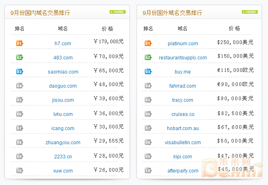Click price €115,000欧元 for buy.me
This screenshot has width=268, height=185.
(x=235, y=70)
